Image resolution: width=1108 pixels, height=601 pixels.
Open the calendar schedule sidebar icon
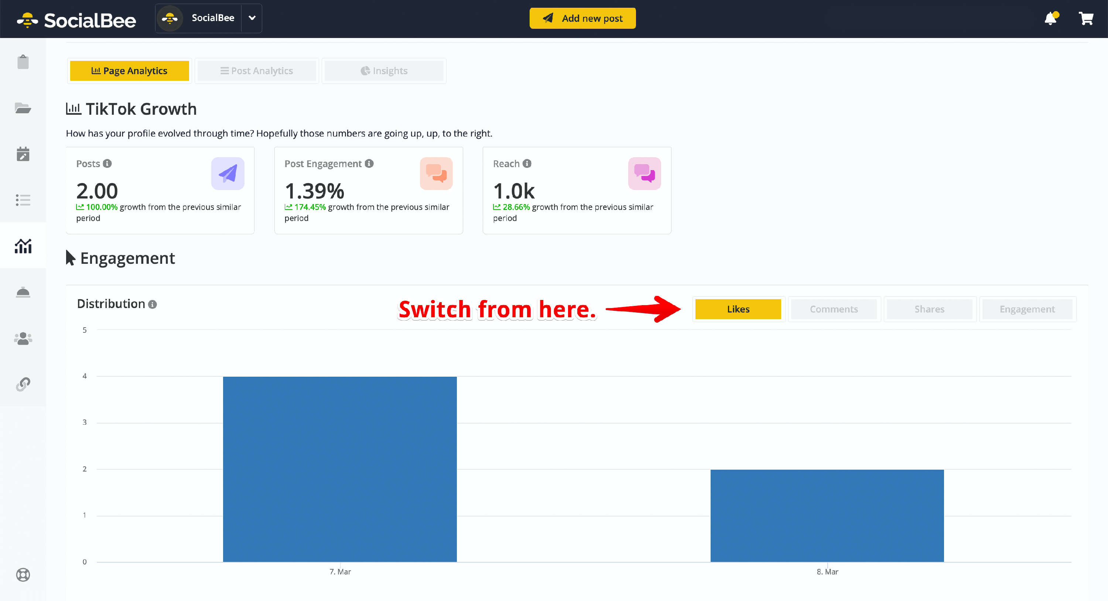23,154
